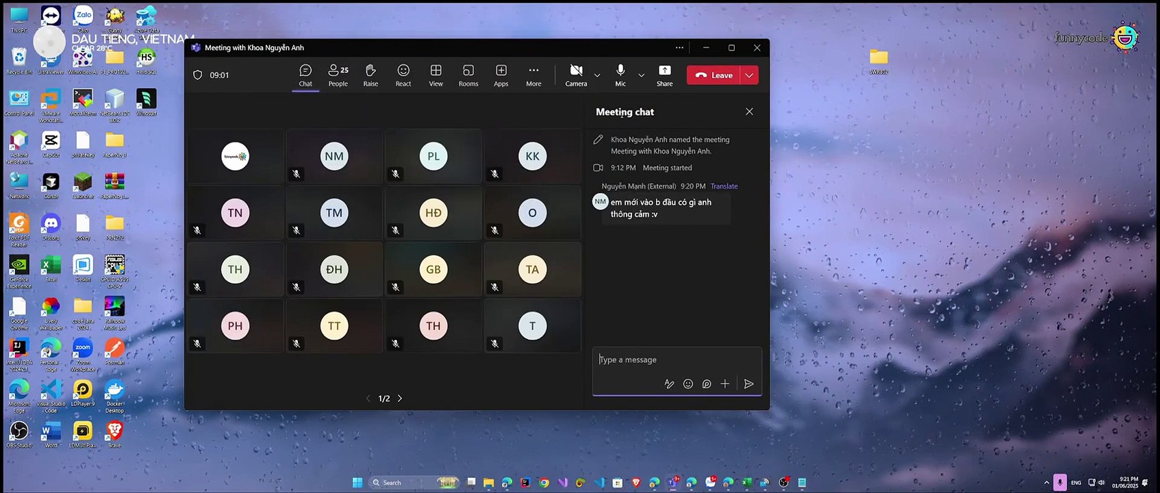Show hidden icons in system tray
Screen dimensions: 1160x493
tap(1046, 483)
